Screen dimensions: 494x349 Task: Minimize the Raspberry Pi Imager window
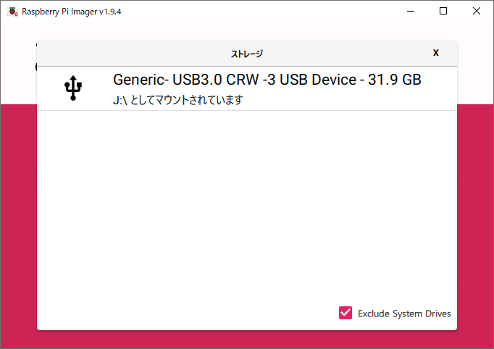tap(411, 12)
